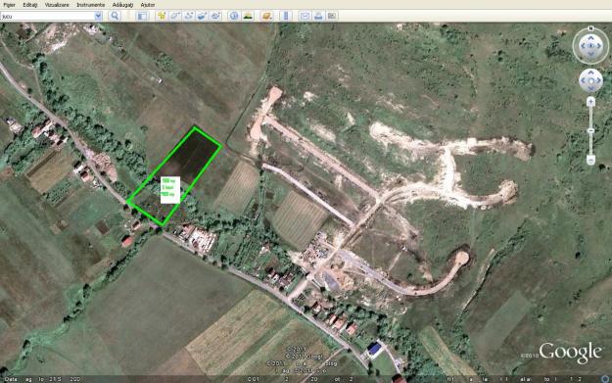Toggle the sunlight icon in toolbar
This screenshot has height=383, width=612.
[x=248, y=16]
